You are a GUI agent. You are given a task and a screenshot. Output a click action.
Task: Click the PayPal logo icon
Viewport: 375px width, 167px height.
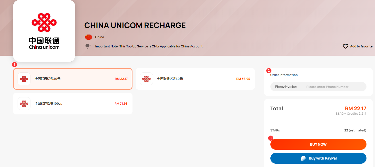click(x=303, y=158)
